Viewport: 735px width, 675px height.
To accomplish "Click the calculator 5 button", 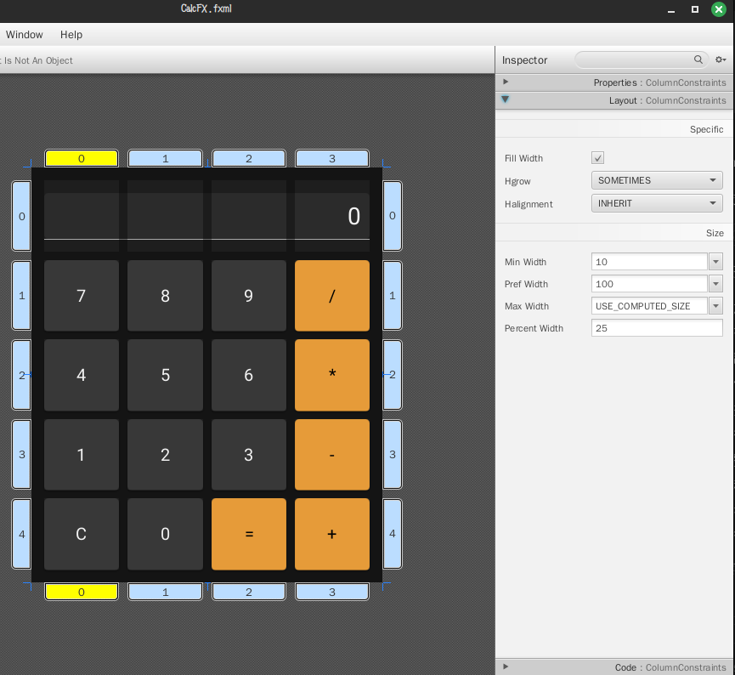I will [x=165, y=375].
